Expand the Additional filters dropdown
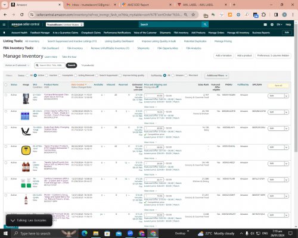Viewport: 298px width, 238px height. [x=216, y=76]
